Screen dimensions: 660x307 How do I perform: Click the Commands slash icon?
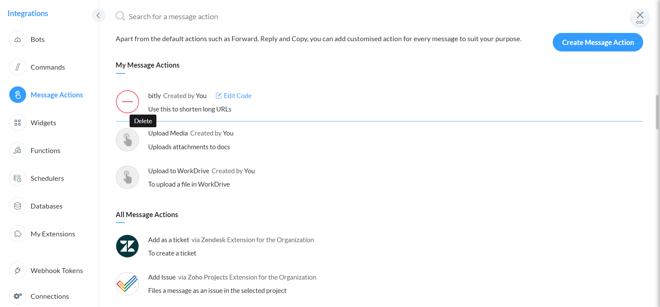[18, 67]
